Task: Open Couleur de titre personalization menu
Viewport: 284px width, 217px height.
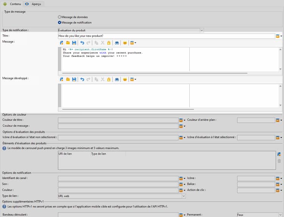Action: tap(182, 120)
